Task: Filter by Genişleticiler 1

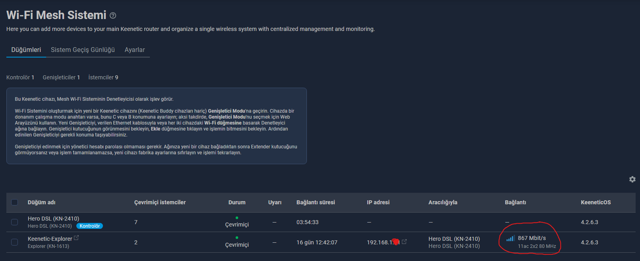Action: click(61, 77)
